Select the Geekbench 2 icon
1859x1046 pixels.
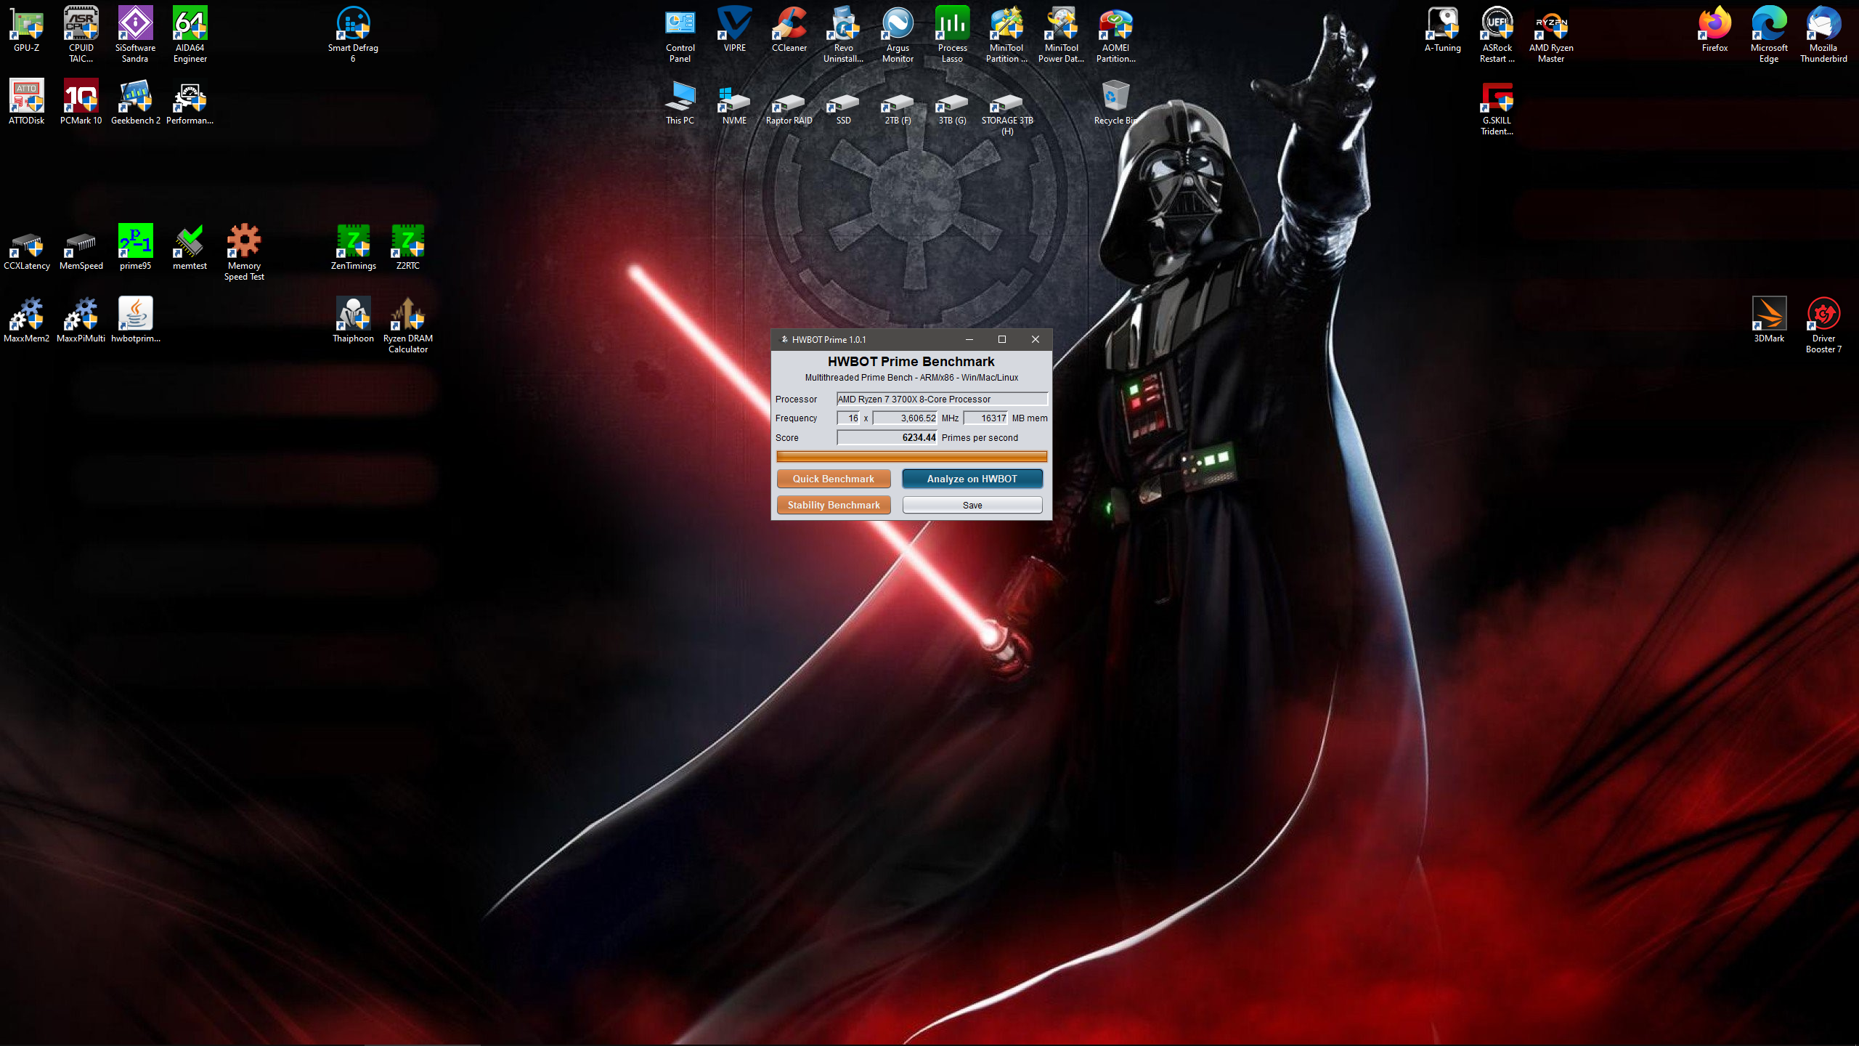[136, 102]
